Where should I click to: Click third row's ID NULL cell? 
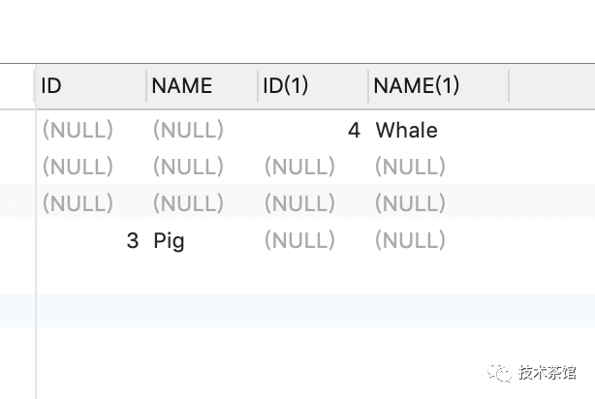[x=78, y=203]
